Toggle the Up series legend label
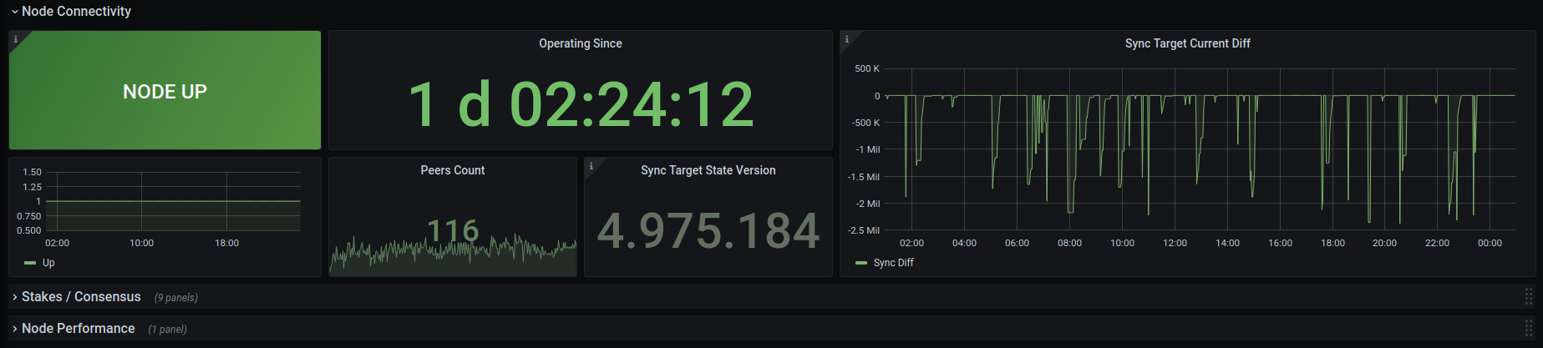 click(x=48, y=263)
